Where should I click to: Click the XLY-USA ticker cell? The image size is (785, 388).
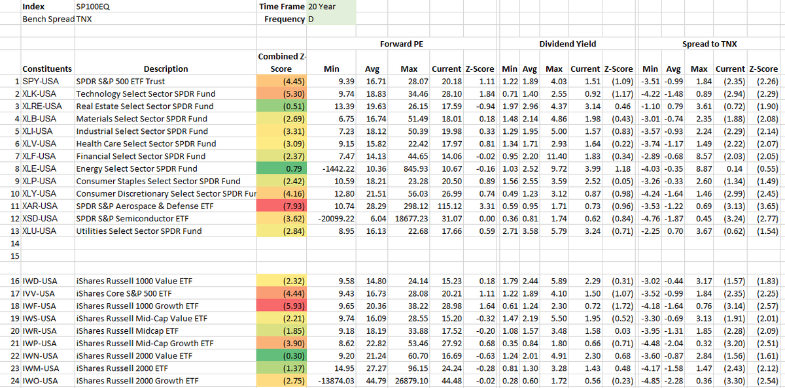click(48, 193)
